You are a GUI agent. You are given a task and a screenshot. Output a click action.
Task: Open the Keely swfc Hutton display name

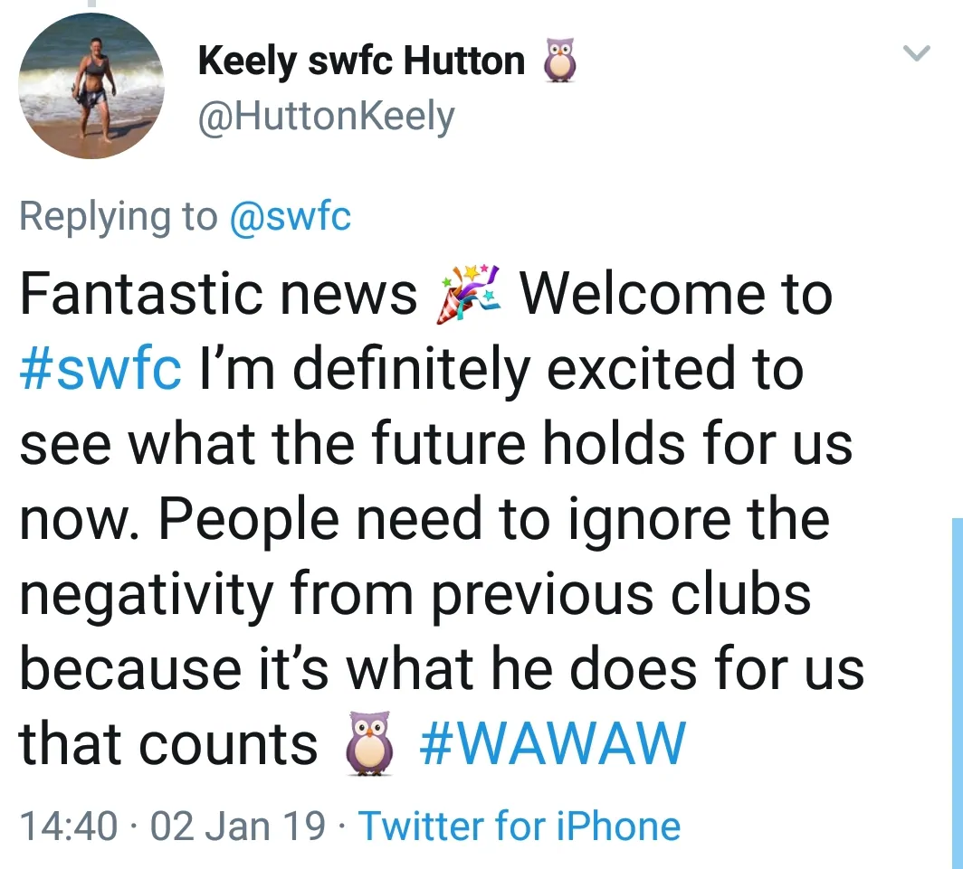361,61
